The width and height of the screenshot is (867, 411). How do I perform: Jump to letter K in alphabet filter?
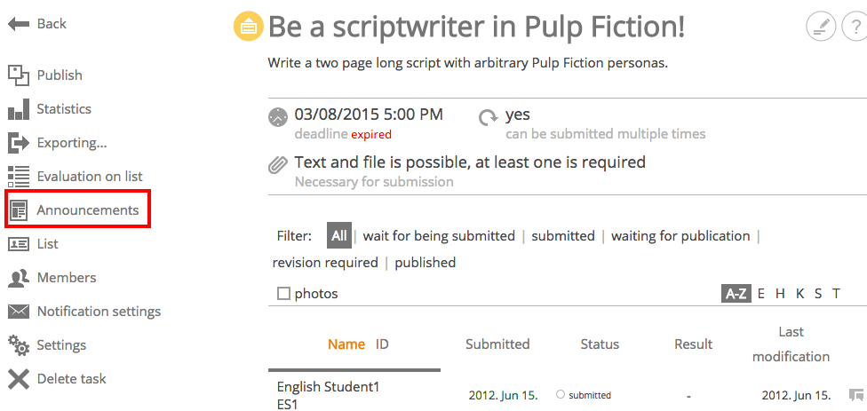pos(799,294)
